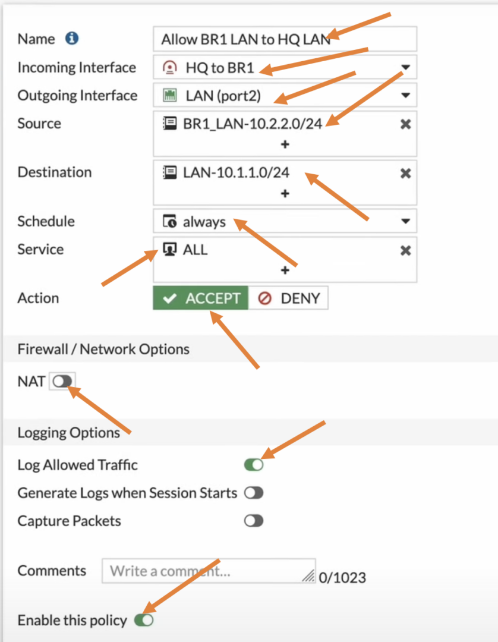Enable Capture Packets
This screenshot has height=642, width=498.
point(254,521)
